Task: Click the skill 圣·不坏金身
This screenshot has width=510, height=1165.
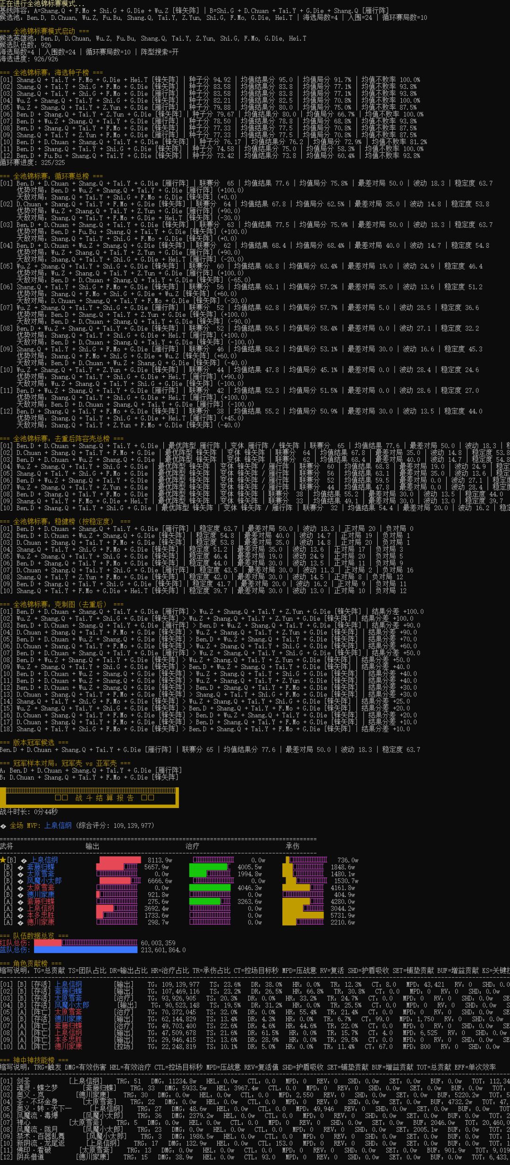Action: click(x=37, y=1102)
